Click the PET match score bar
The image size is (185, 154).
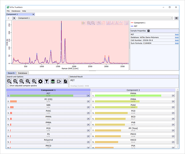48,96
